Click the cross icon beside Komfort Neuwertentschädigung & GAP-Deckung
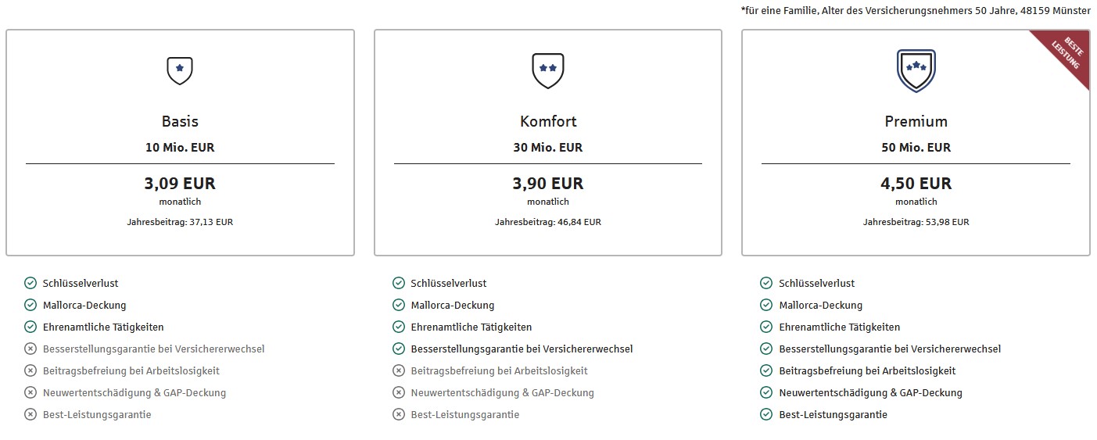1097x440 pixels. tap(398, 392)
